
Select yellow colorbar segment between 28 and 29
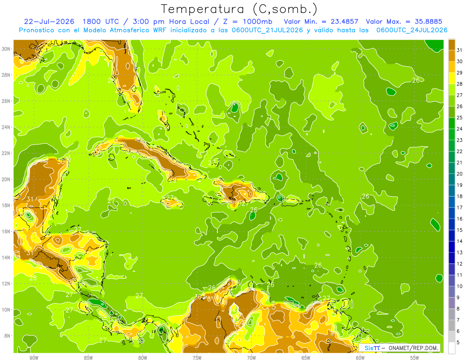tap(452, 78)
